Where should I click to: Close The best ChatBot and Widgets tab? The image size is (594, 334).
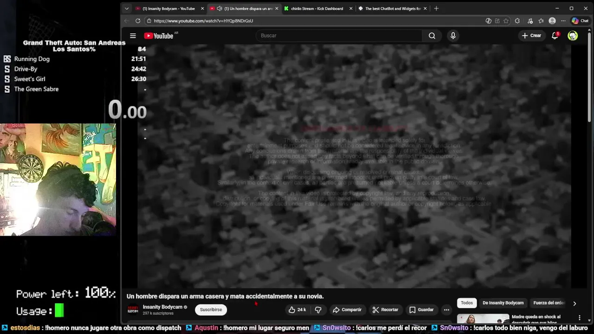click(x=425, y=8)
